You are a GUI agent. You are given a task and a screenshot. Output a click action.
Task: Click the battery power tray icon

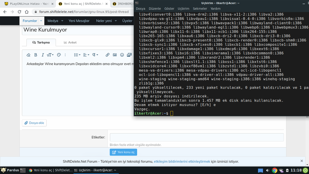click(x=287, y=171)
